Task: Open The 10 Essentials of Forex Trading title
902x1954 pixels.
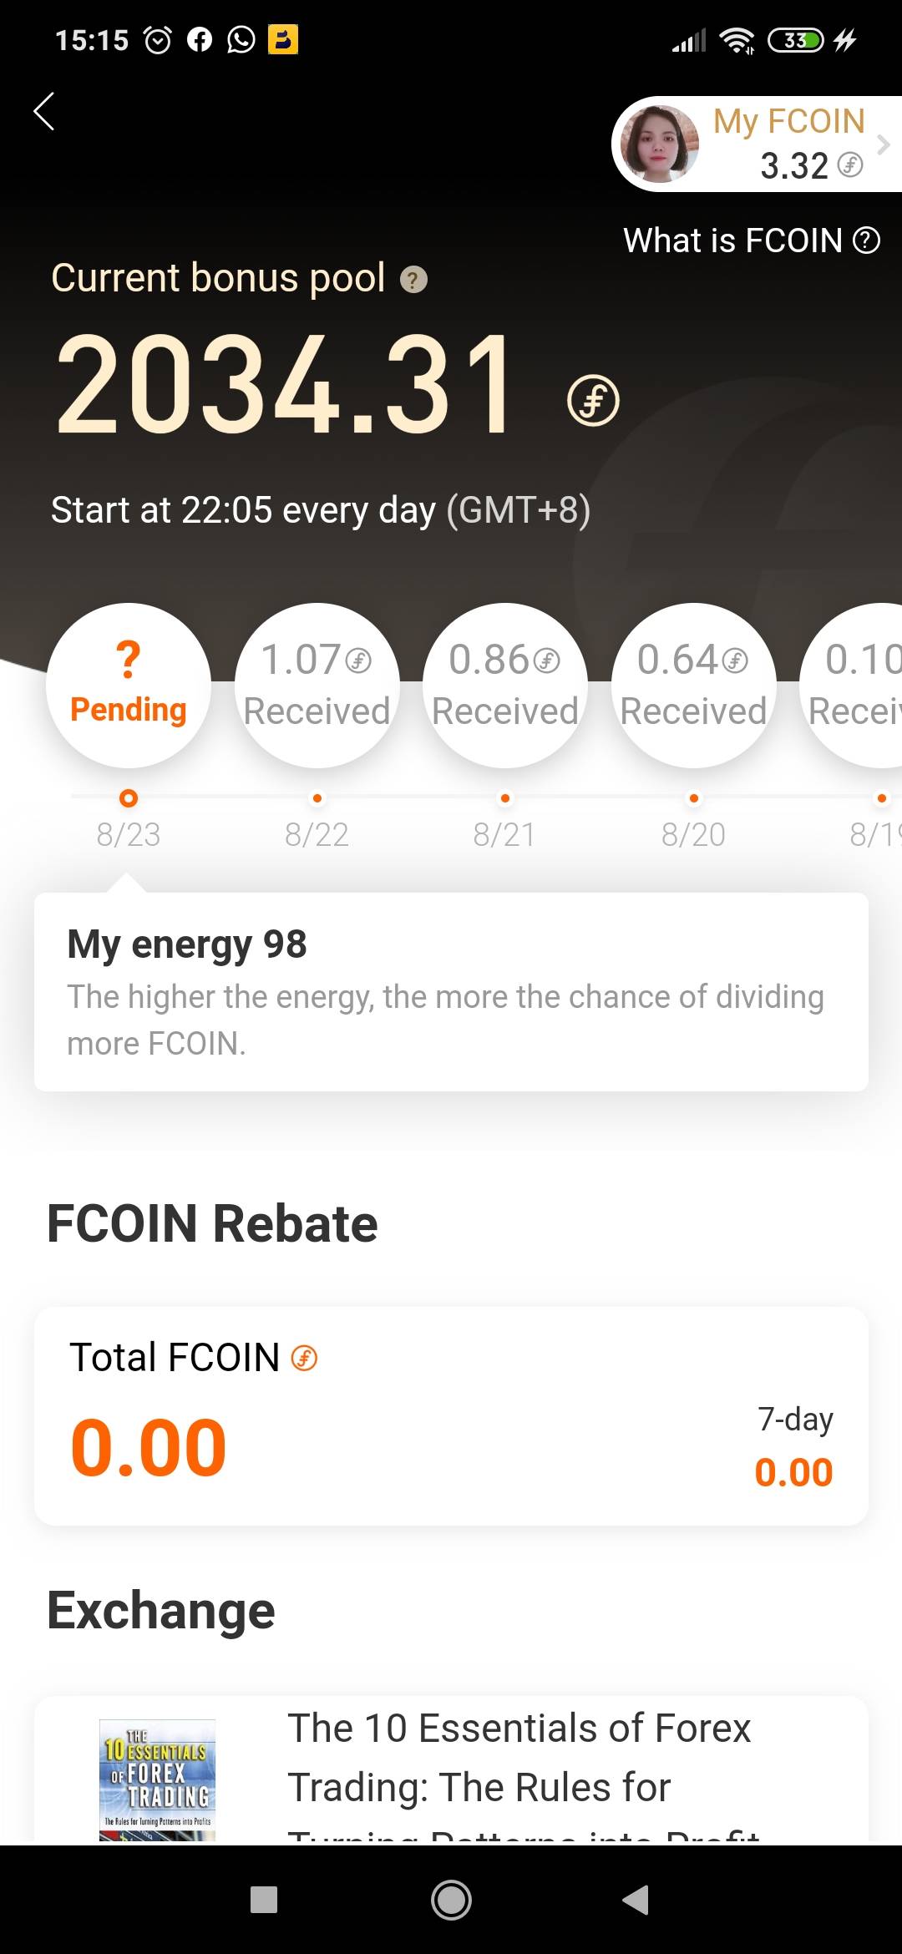Action: [x=518, y=1758]
